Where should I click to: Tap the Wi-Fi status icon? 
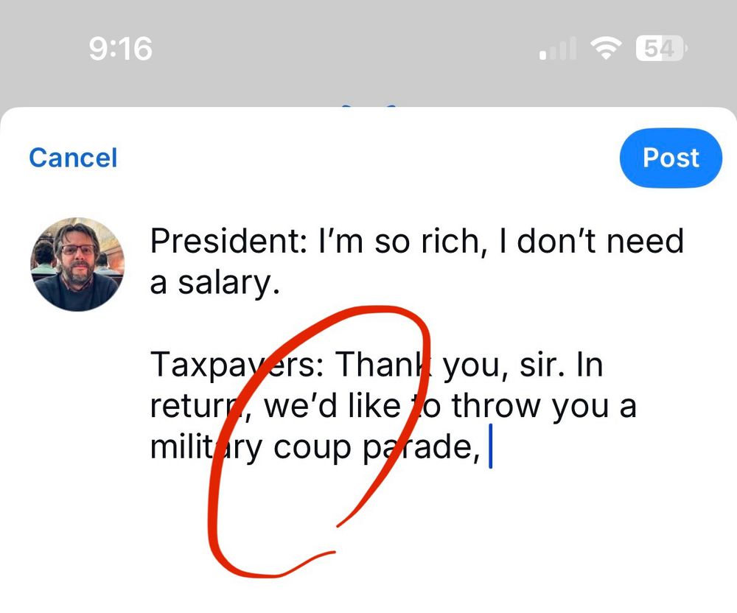click(606, 48)
